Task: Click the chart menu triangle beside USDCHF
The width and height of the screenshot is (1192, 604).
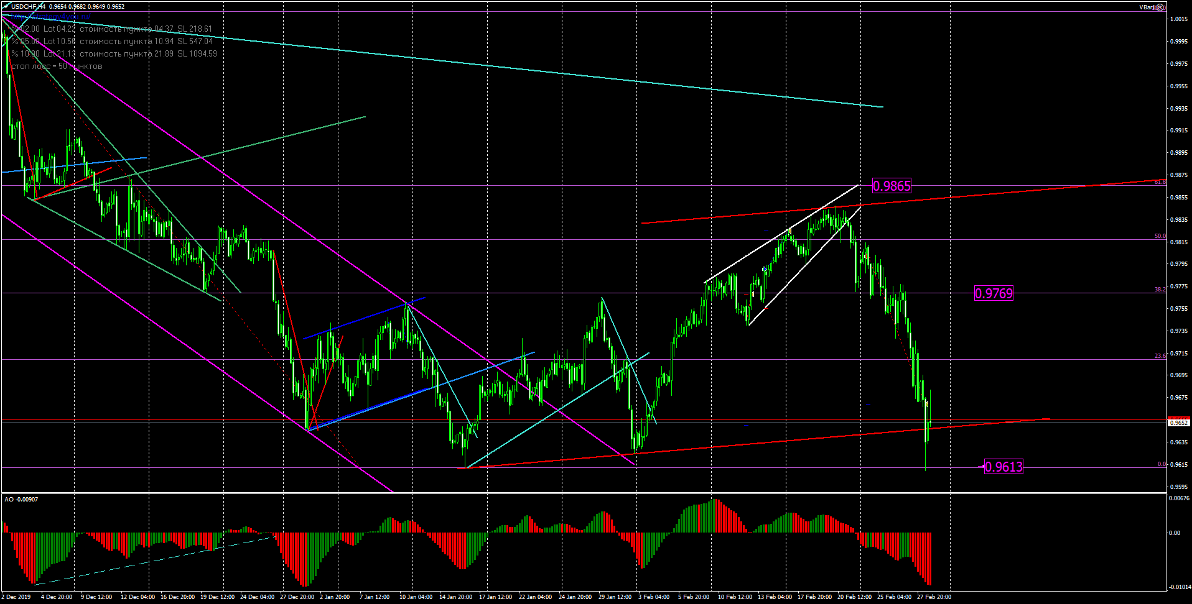Action: click(6, 6)
